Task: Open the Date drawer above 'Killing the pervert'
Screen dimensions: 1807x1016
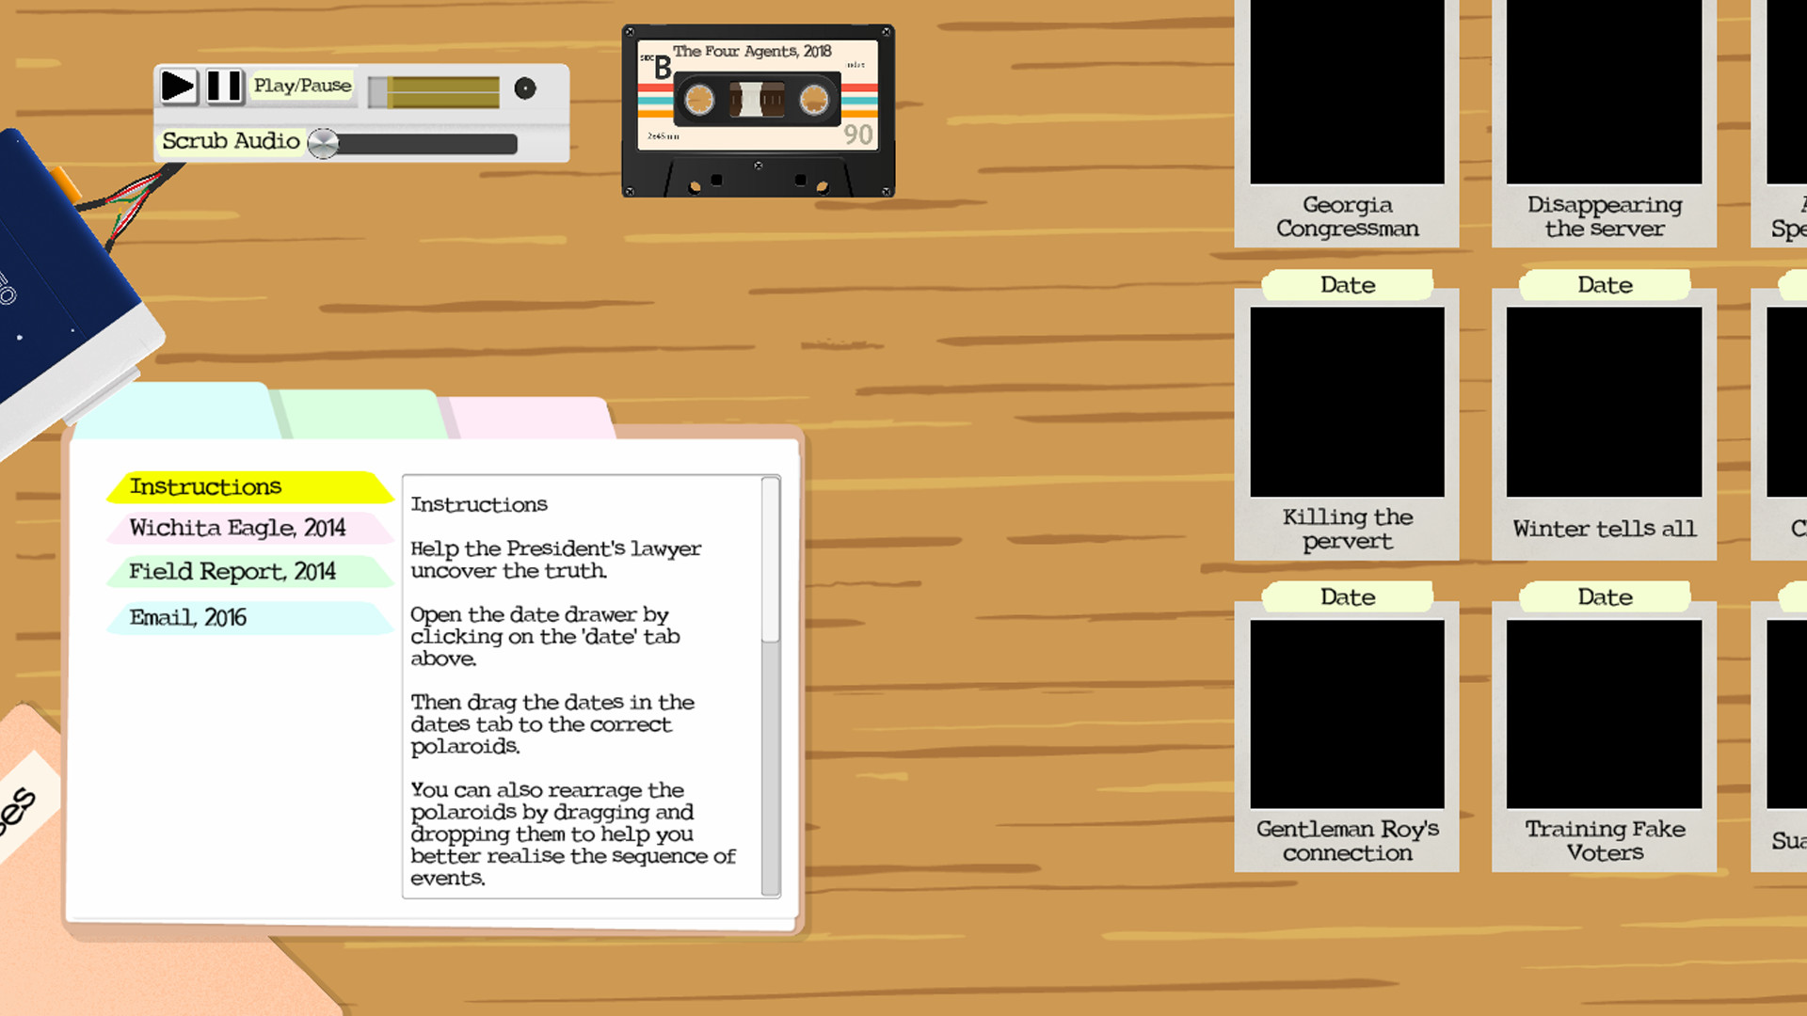Action: [1348, 284]
